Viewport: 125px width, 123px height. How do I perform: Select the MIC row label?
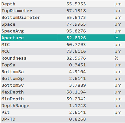point(6,45)
